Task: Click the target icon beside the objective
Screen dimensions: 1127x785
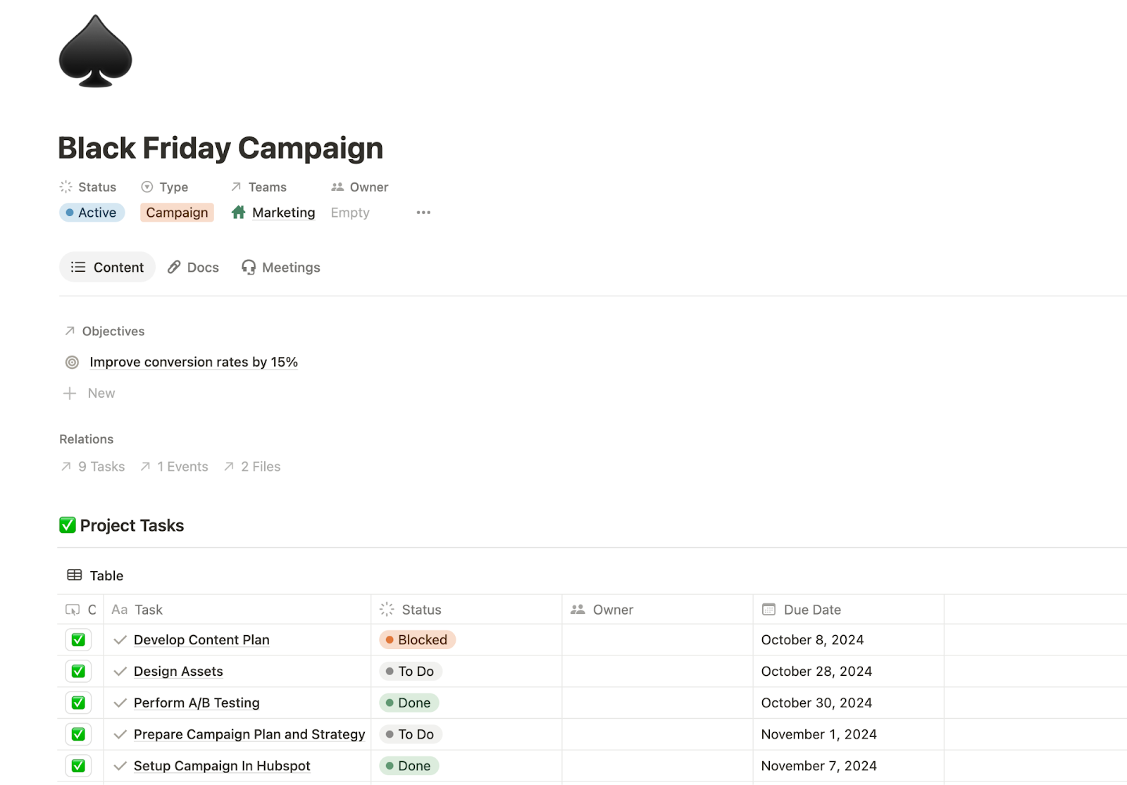Action: [x=72, y=363]
